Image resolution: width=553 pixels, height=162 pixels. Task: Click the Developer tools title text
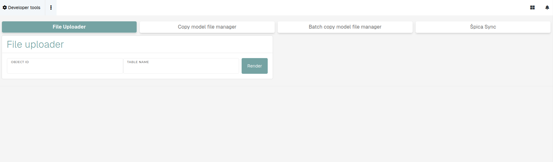click(x=24, y=8)
